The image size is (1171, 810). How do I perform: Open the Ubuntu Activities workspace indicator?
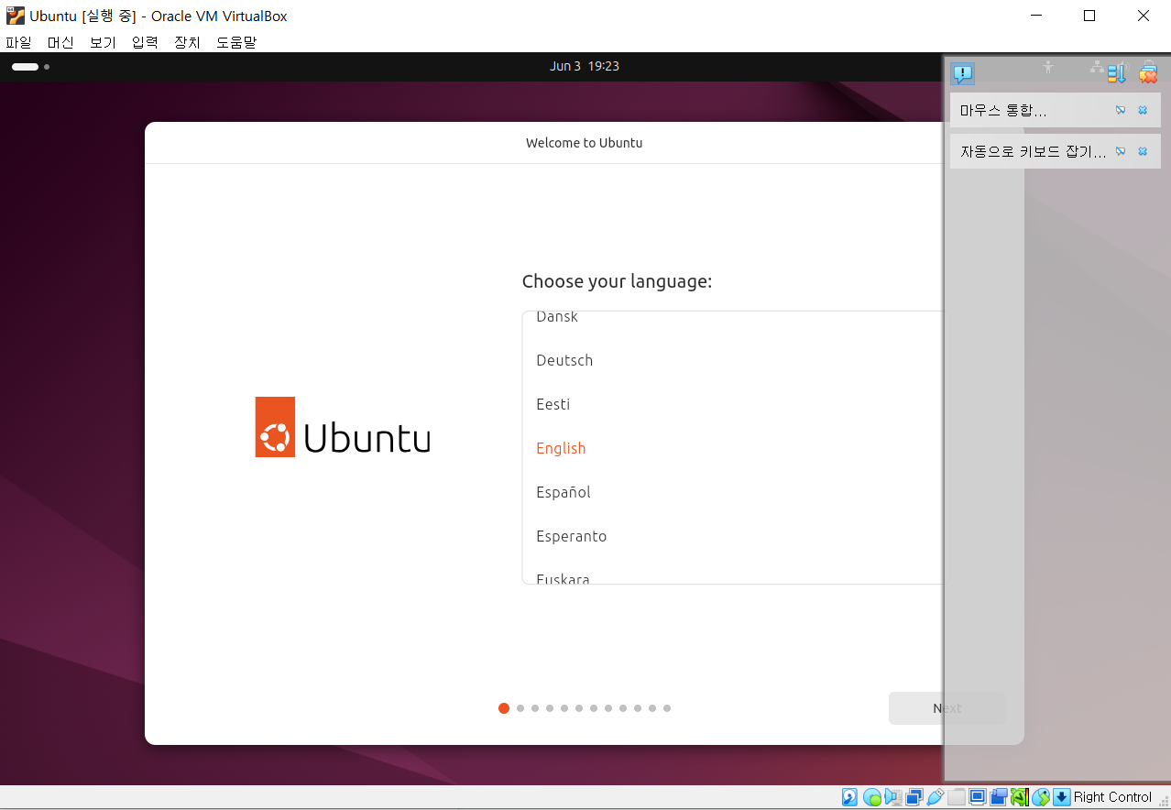point(30,67)
